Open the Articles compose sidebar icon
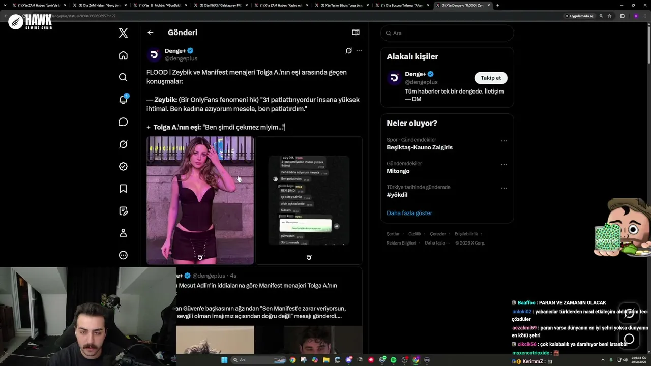 click(123, 211)
